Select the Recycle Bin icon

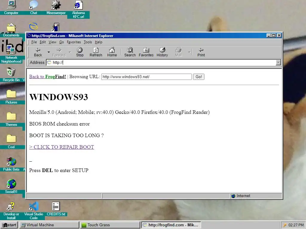click(11, 75)
